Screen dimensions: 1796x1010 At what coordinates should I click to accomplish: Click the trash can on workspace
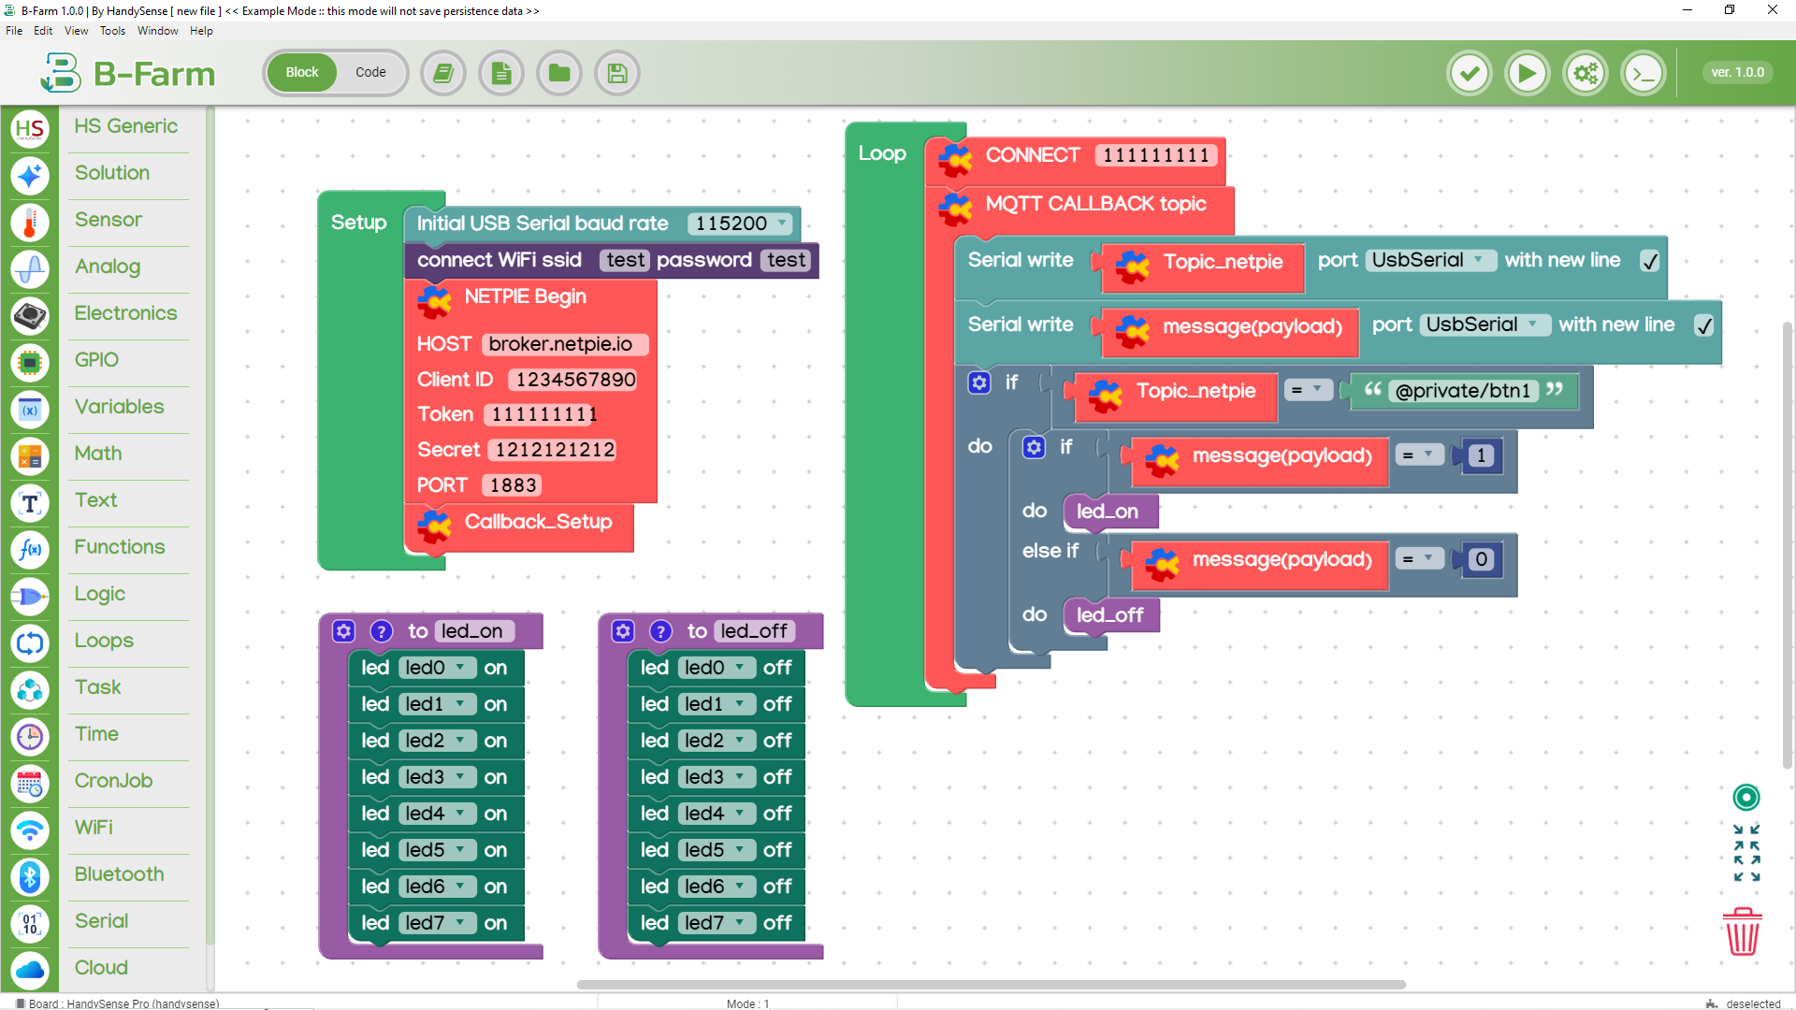(1742, 931)
